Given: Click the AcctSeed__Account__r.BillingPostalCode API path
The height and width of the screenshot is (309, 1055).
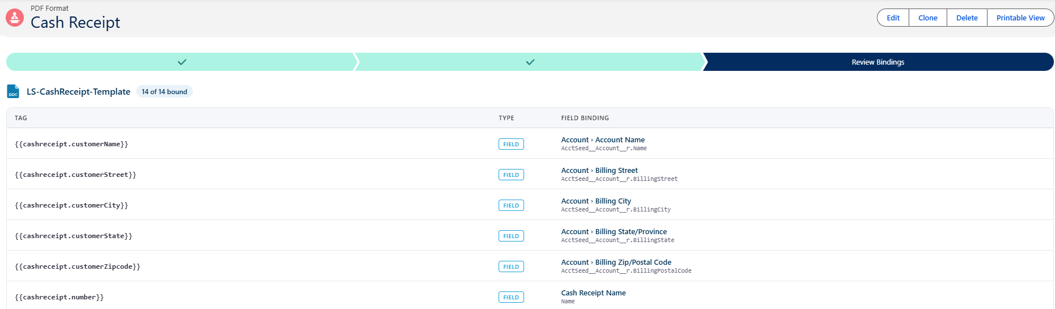Looking at the screenshot, I should (x=626, y=271).
